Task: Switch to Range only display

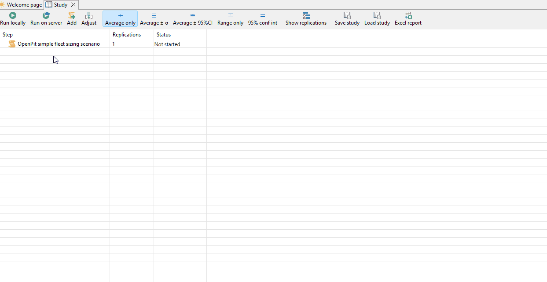Action: (230, 19)
